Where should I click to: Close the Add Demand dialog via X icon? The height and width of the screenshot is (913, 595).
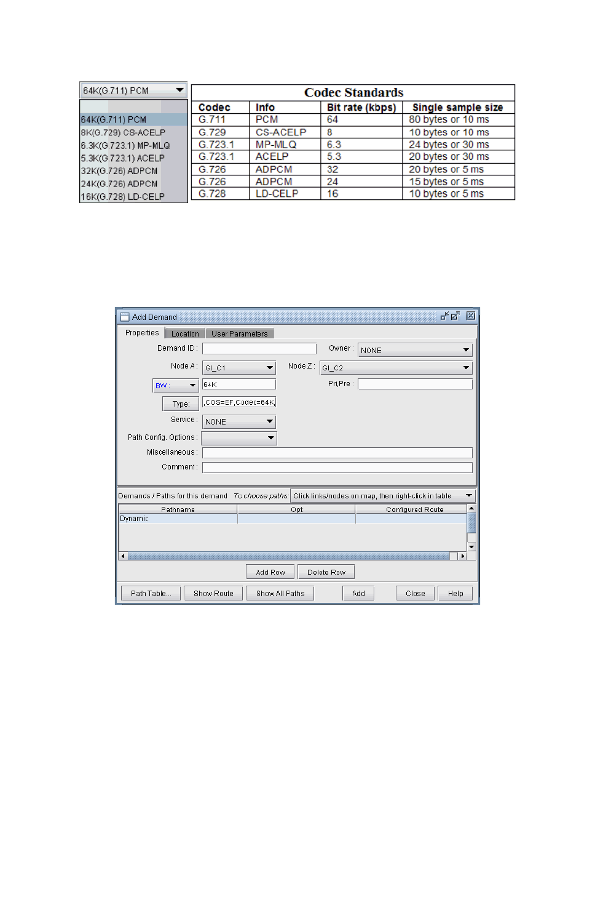[471, 316]
